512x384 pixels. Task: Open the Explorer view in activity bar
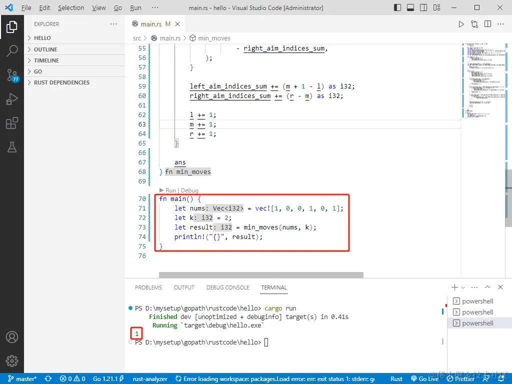[x=12, y=27]
